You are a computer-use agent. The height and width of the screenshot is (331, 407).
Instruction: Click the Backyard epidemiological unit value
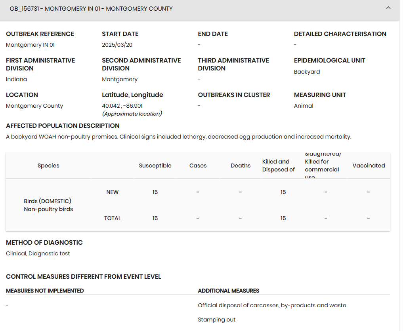coord(307,72)
